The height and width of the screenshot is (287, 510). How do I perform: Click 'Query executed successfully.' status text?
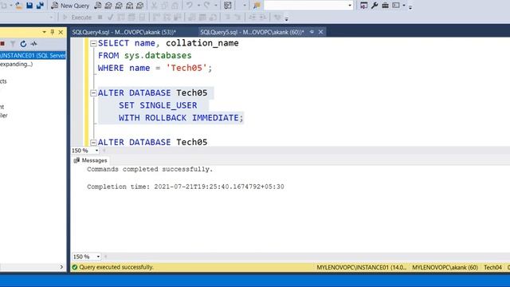click(x=116, y=267)
